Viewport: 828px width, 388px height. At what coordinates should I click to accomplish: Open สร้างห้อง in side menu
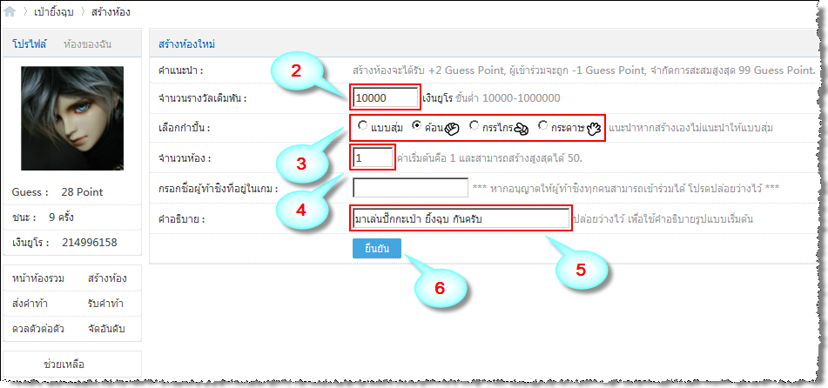(x=107, y=278)
